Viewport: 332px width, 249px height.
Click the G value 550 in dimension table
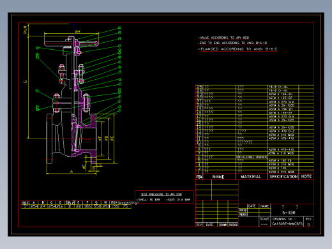click(97, 206)
